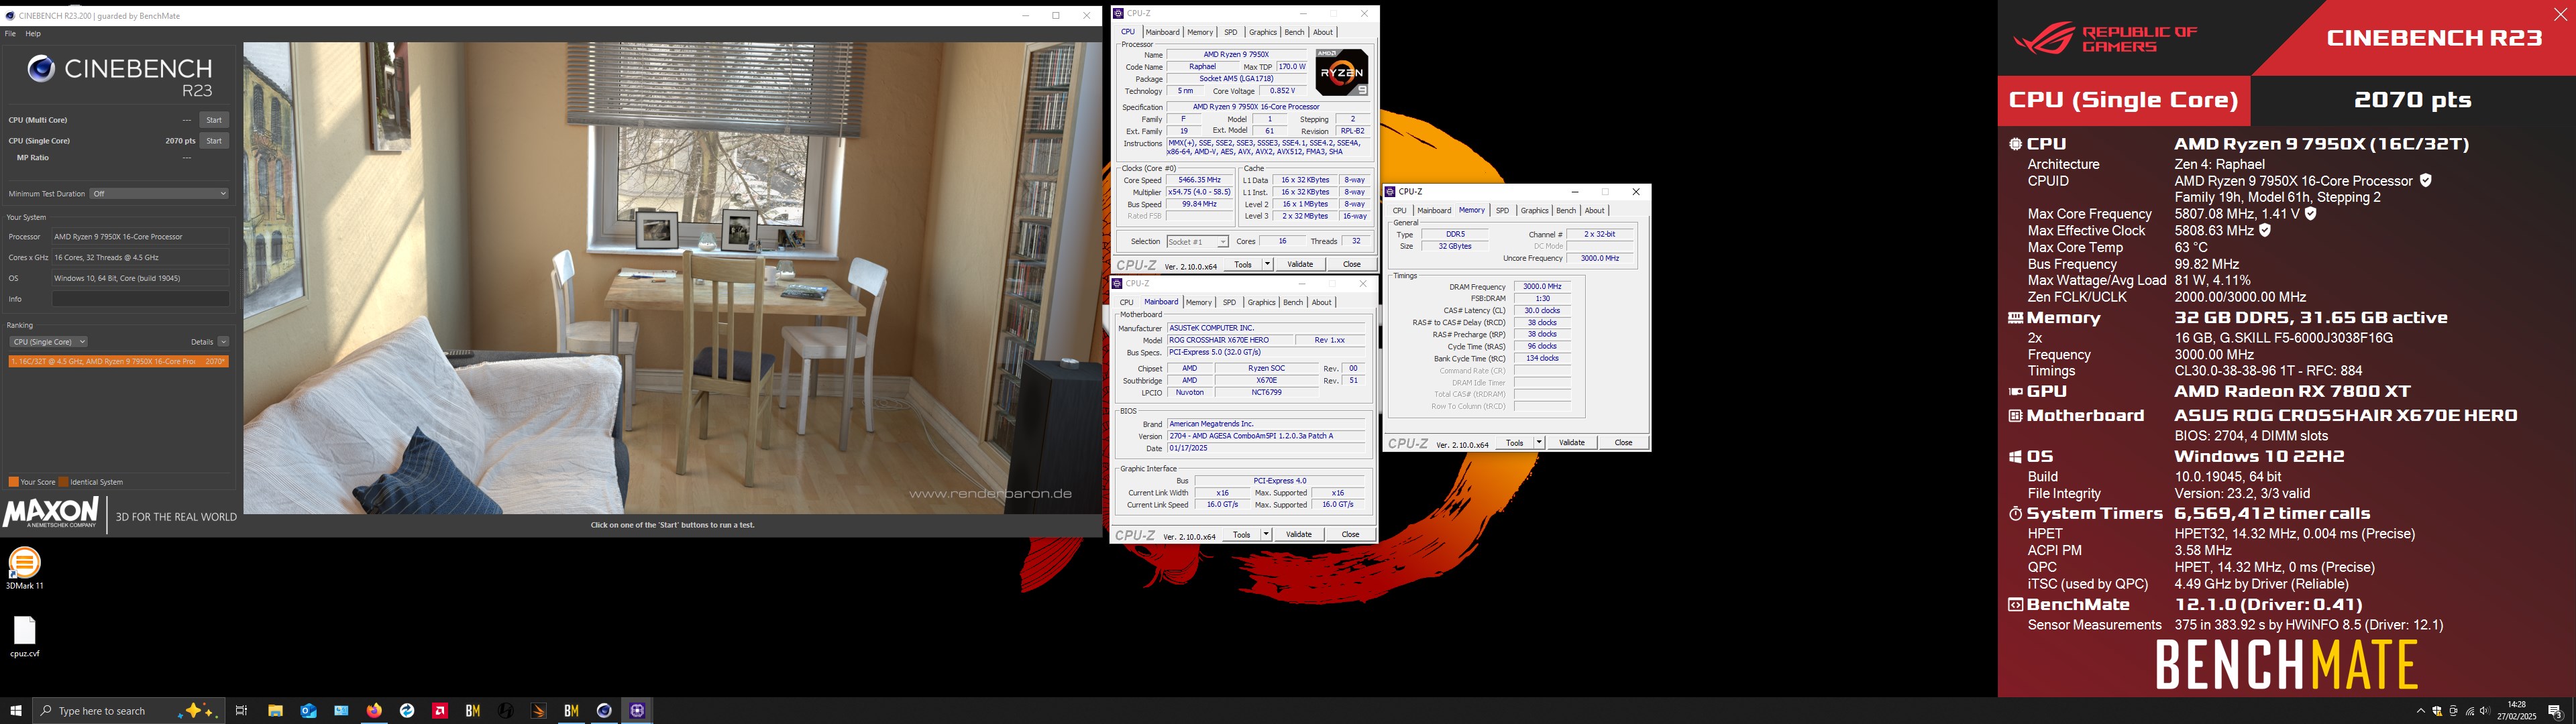Open the notification center with 3 alerts

2555,711
